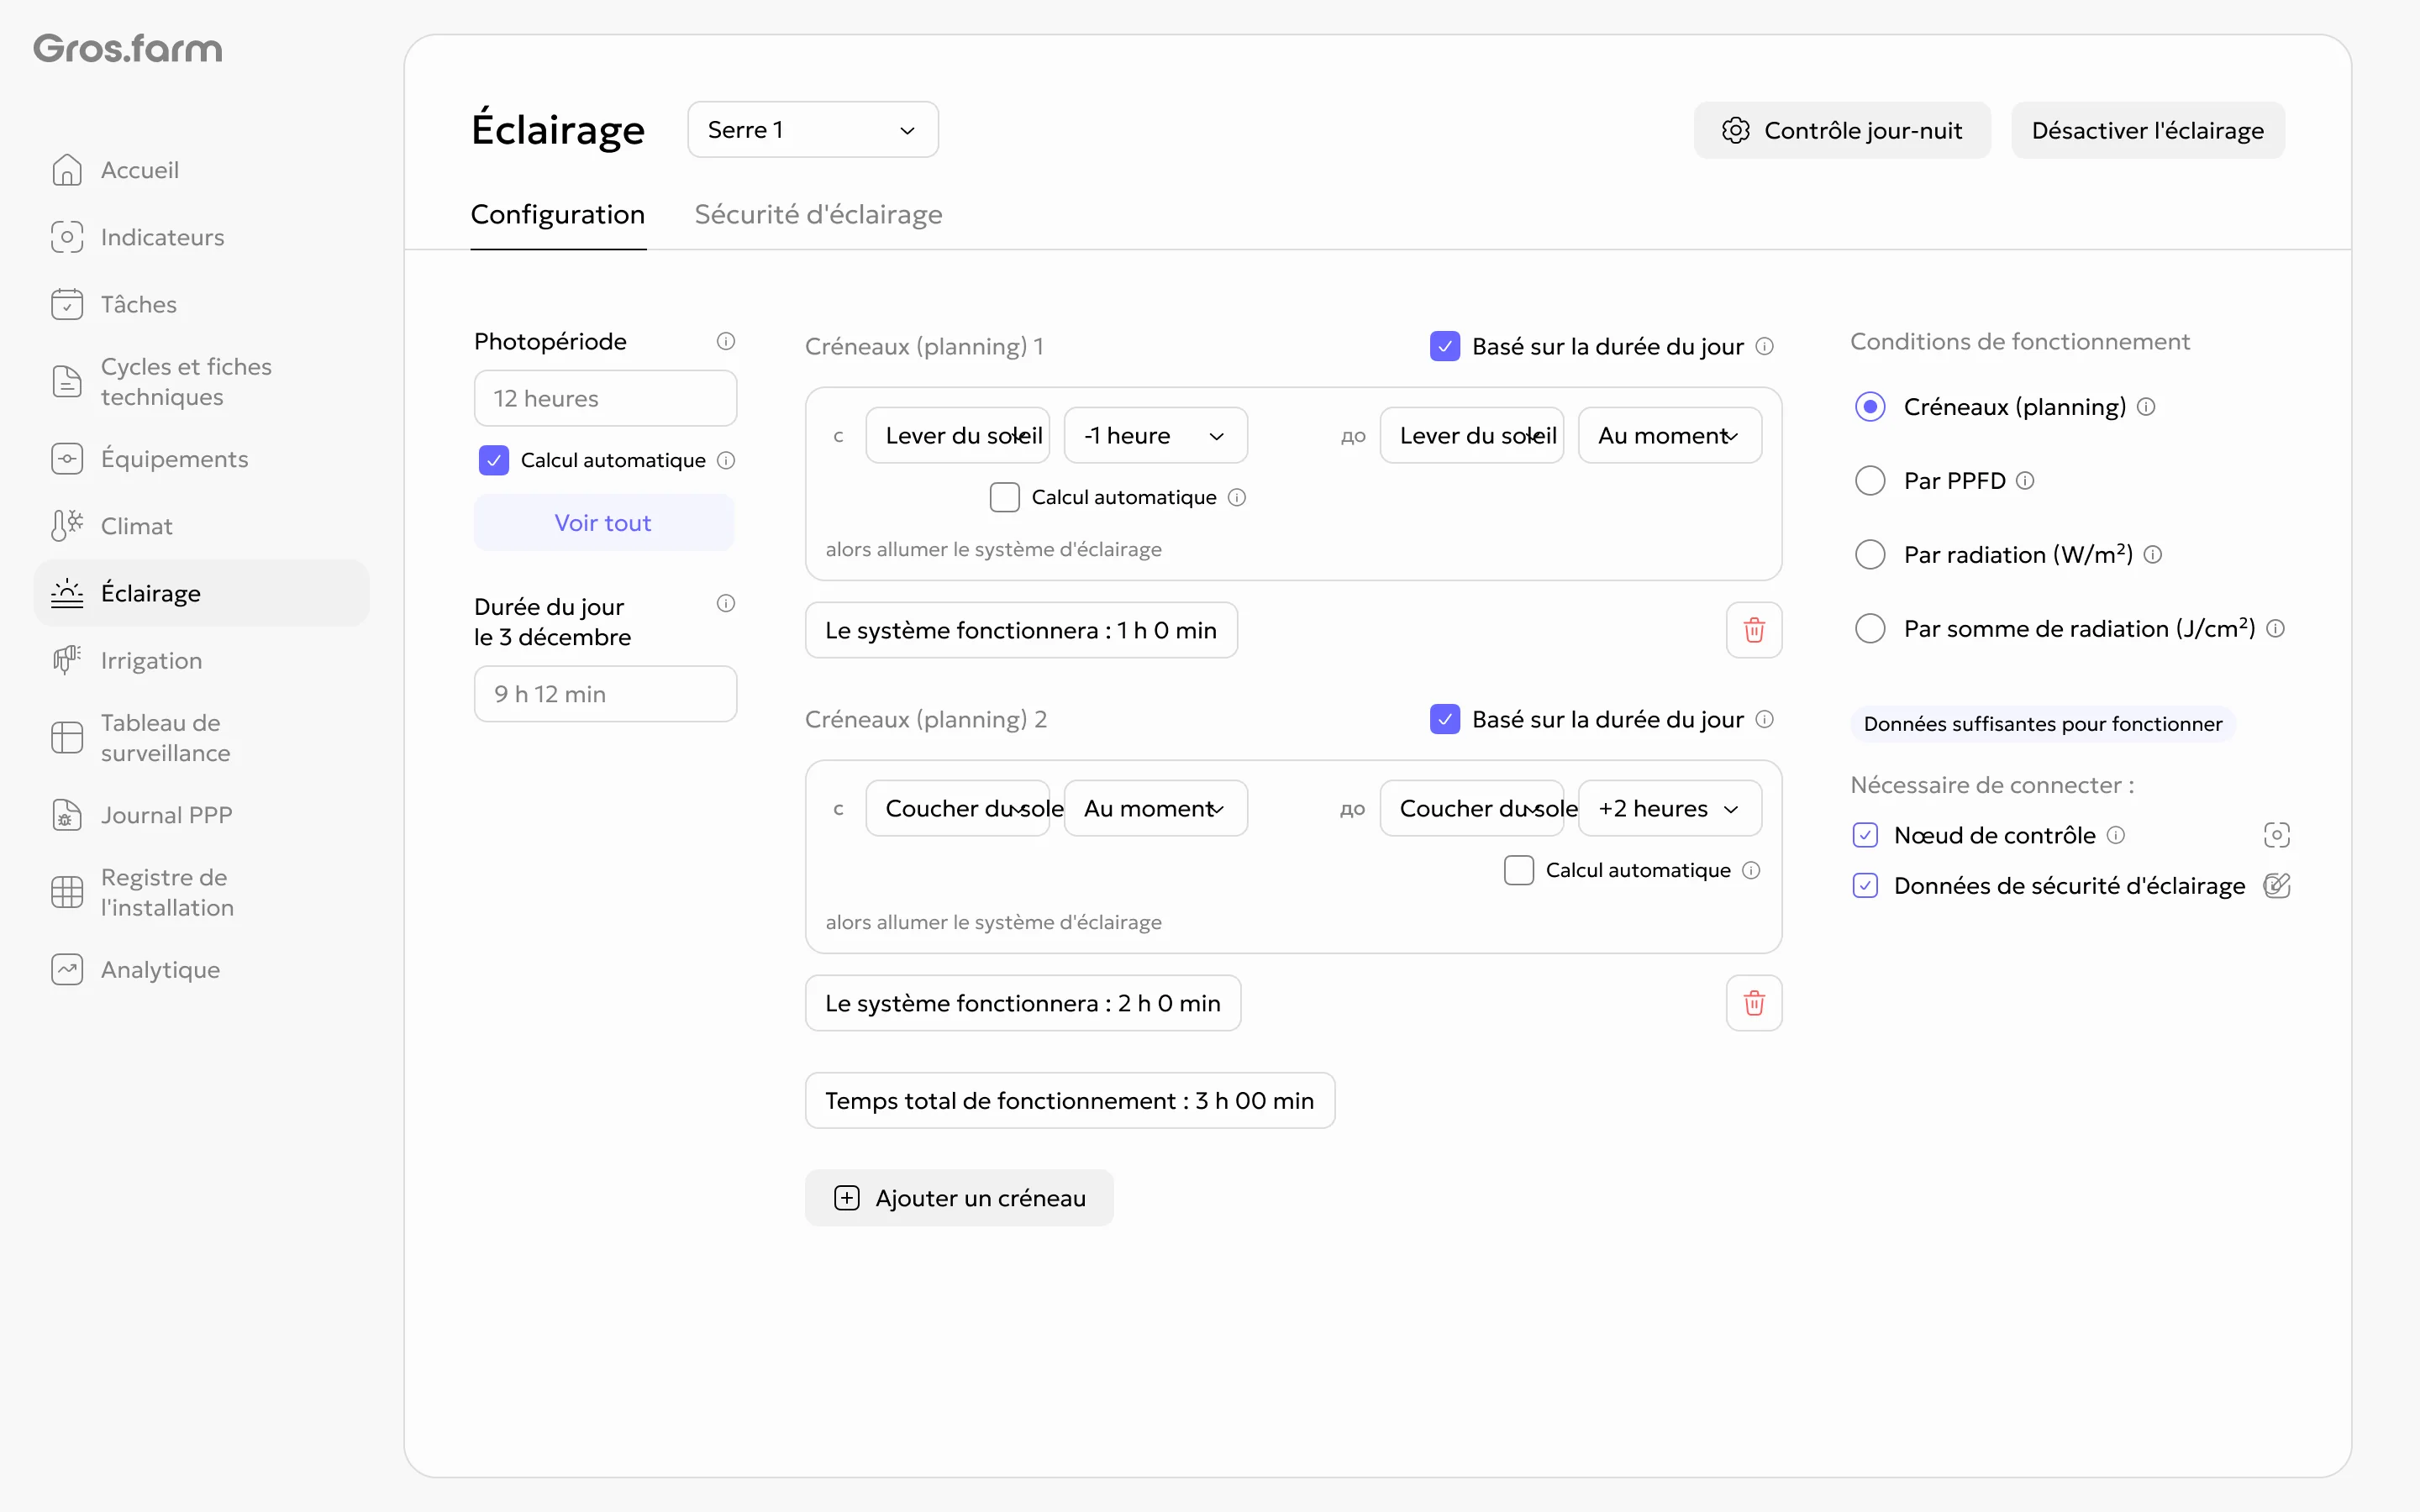This screenshot has width=2420, height=1512.
Task: Click info icon beside Par PPFD
Action: click(x=2025, y=481)
